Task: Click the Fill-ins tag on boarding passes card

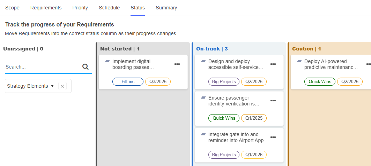Action: point(128,82)
